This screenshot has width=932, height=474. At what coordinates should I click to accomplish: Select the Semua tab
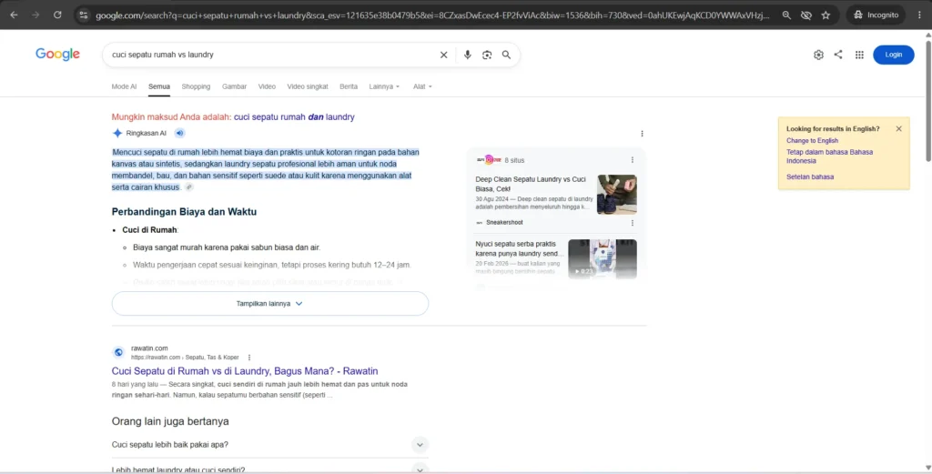coord(159,86)
